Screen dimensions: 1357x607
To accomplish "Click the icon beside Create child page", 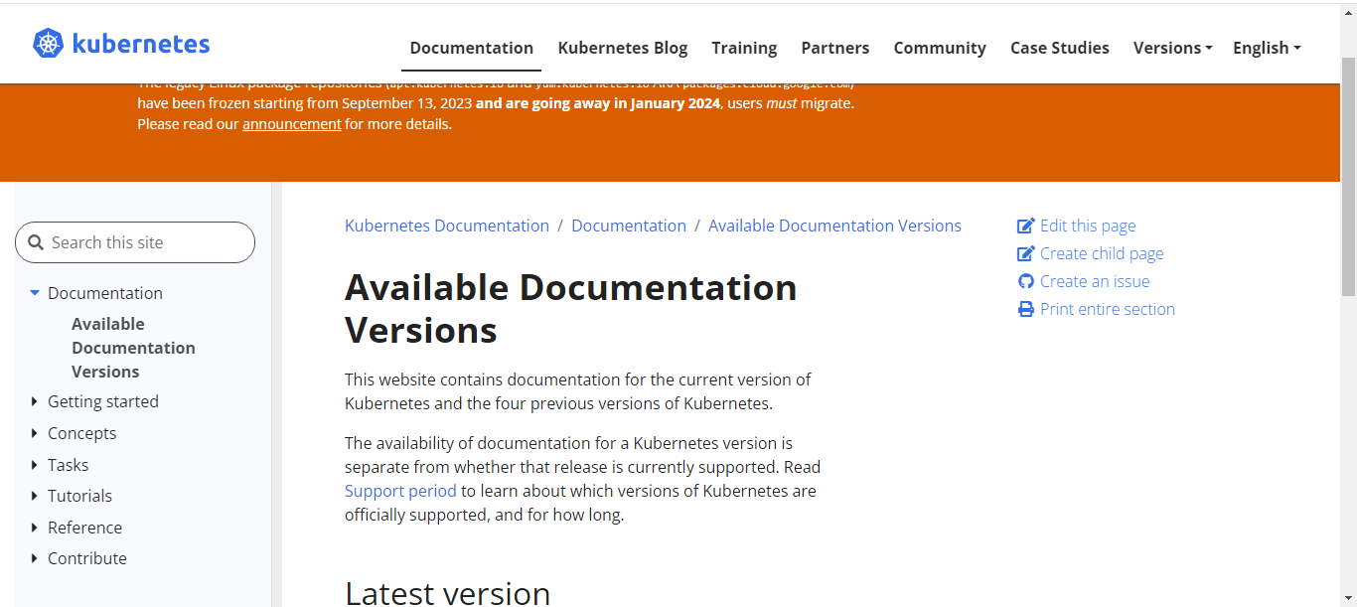I will [1026, 254].
